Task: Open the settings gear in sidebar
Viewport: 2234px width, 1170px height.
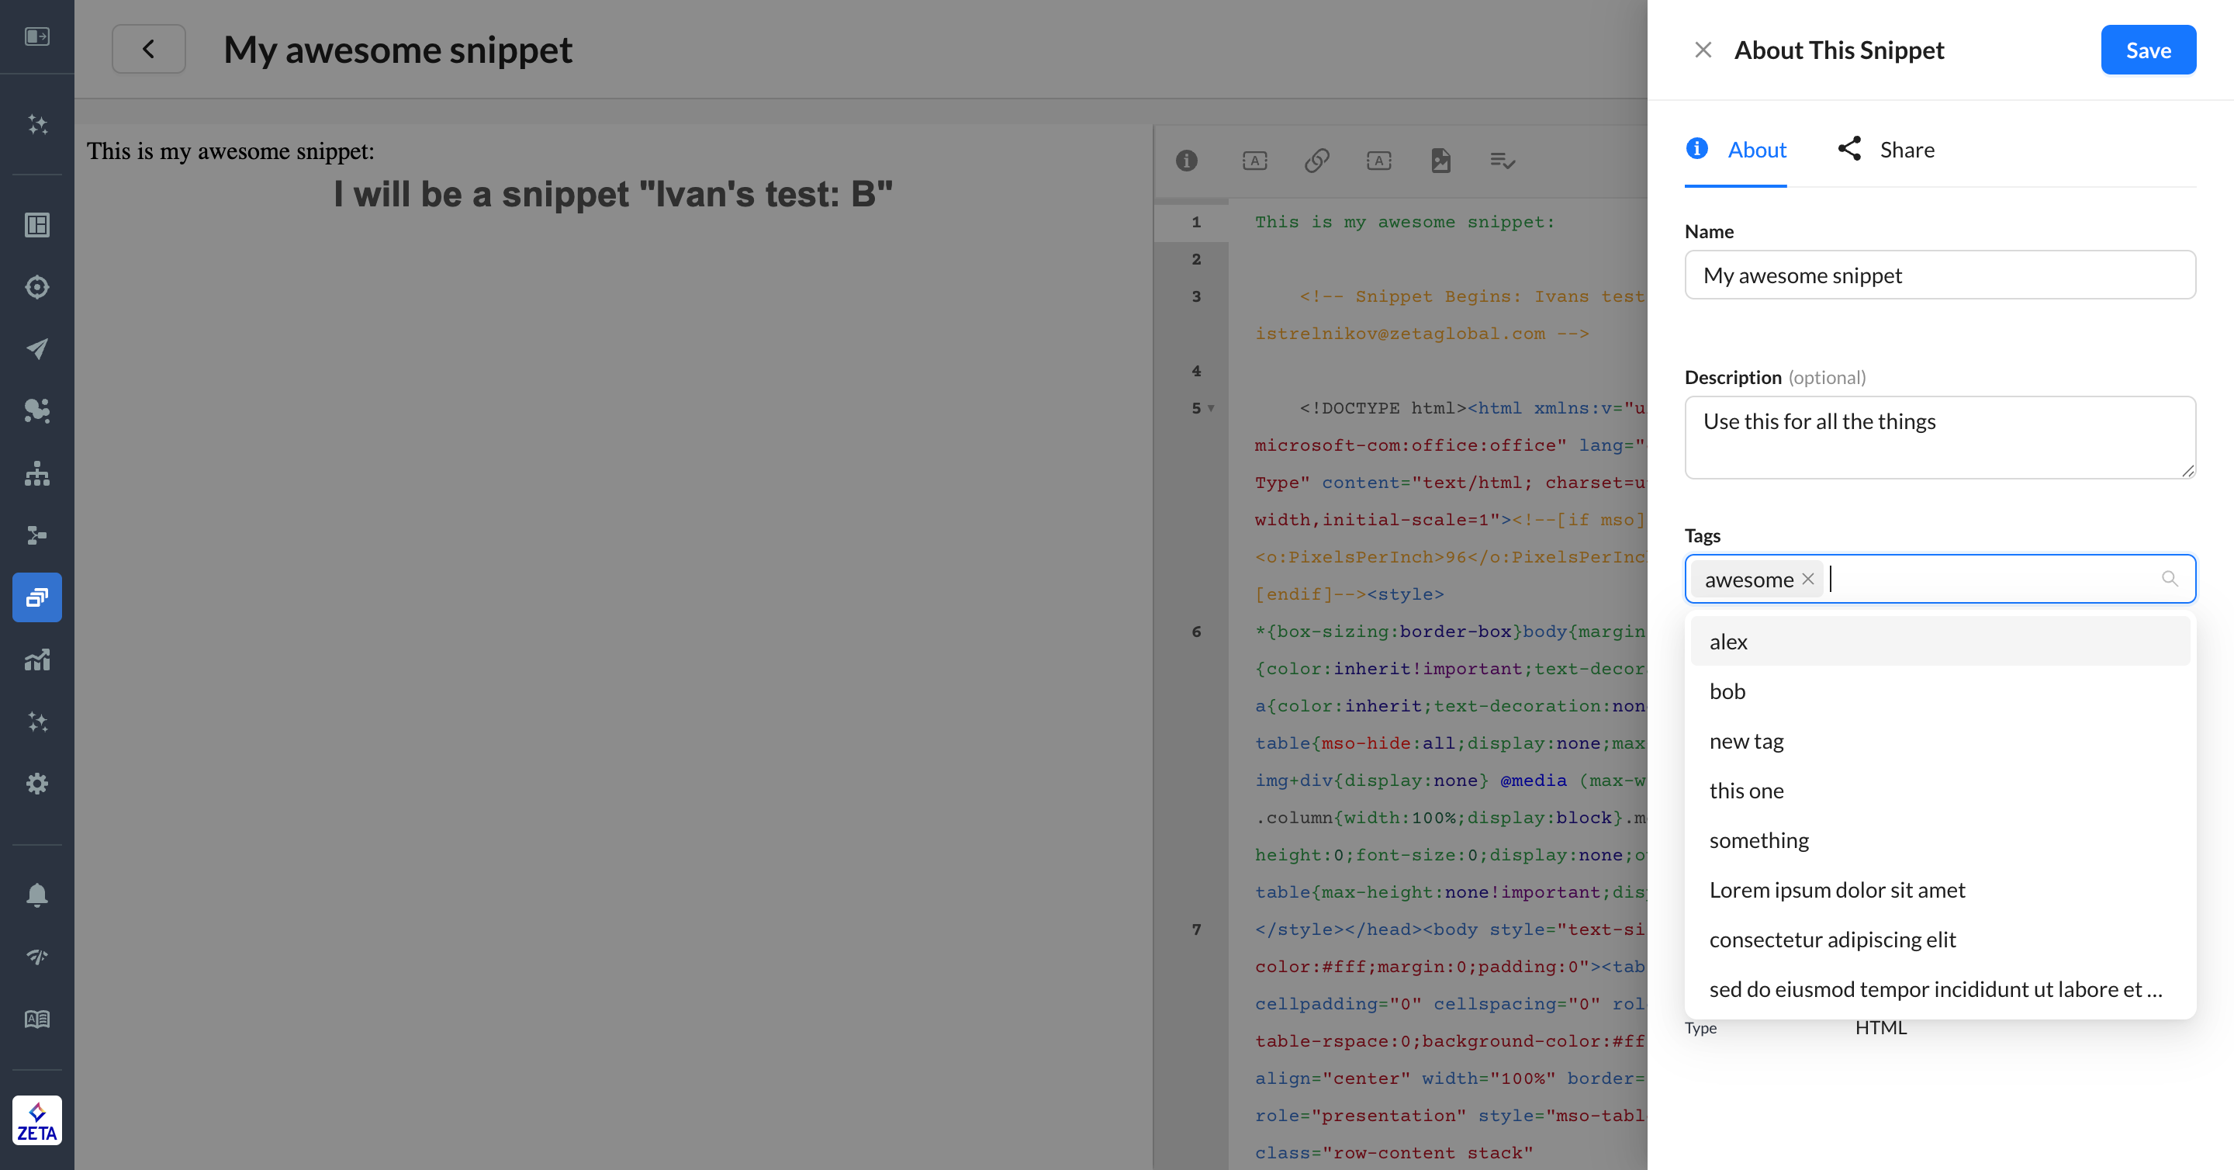Action: tap(36, 783)
